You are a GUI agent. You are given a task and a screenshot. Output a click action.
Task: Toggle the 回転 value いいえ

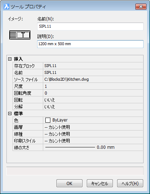93,100
